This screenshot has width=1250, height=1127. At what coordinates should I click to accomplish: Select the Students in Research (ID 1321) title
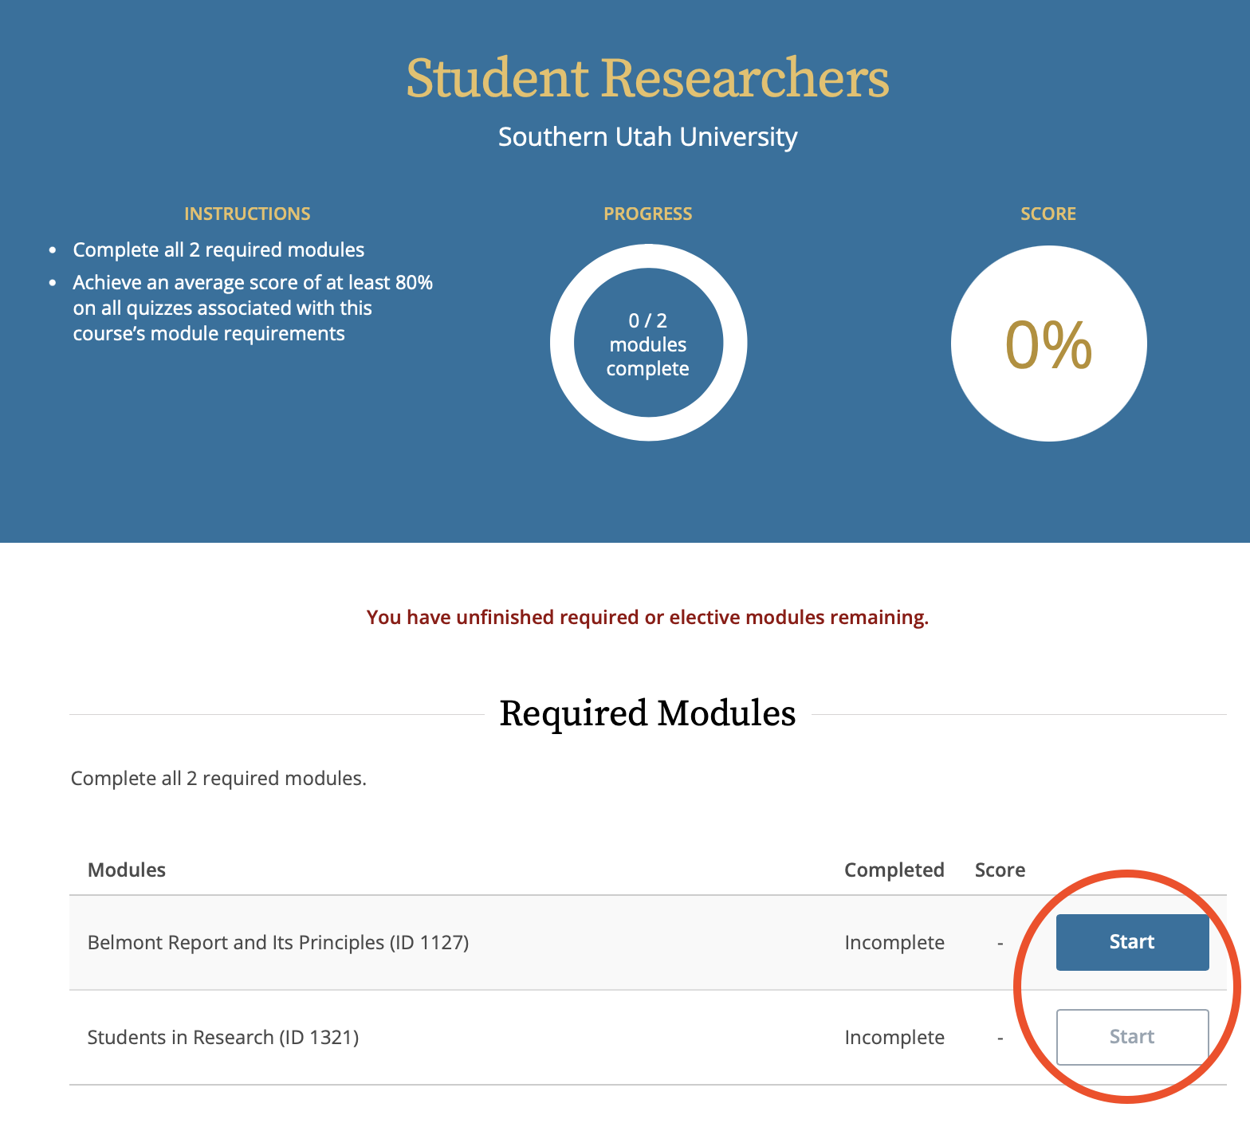tap(223, 1037)
